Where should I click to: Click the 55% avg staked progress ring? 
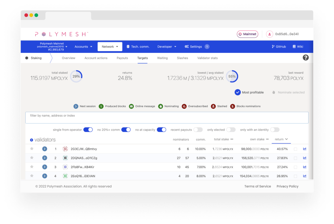tap(232, 76)
